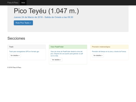Open Ver detalles in Previsión metereológica panel
This screenshot has height=102, width=136.
[98, 55]
